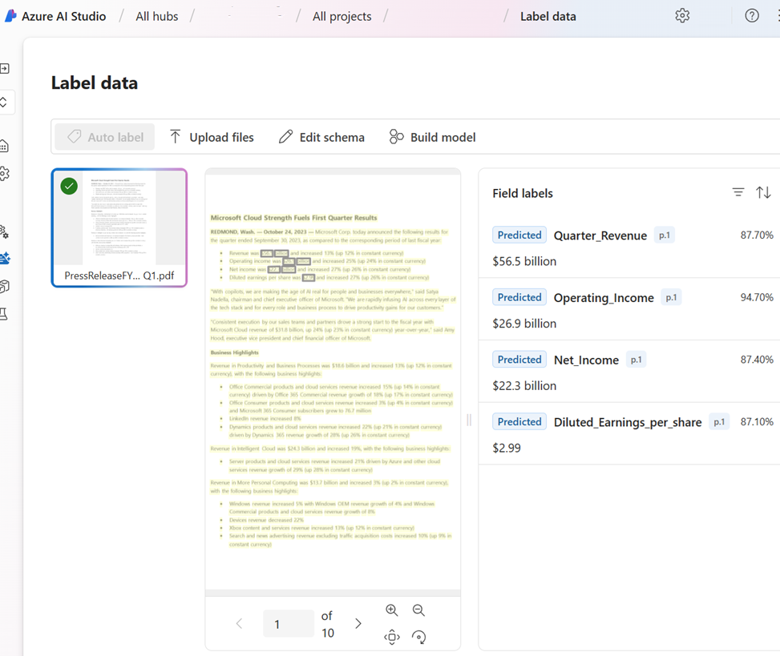Click the Build model icon
The height and width of the screenshot is (656, 780).
coord(396,137)
